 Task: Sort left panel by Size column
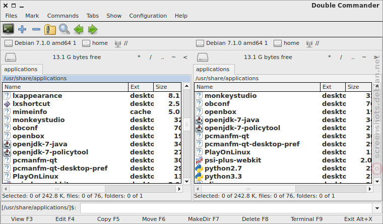(x=167, y=87)
